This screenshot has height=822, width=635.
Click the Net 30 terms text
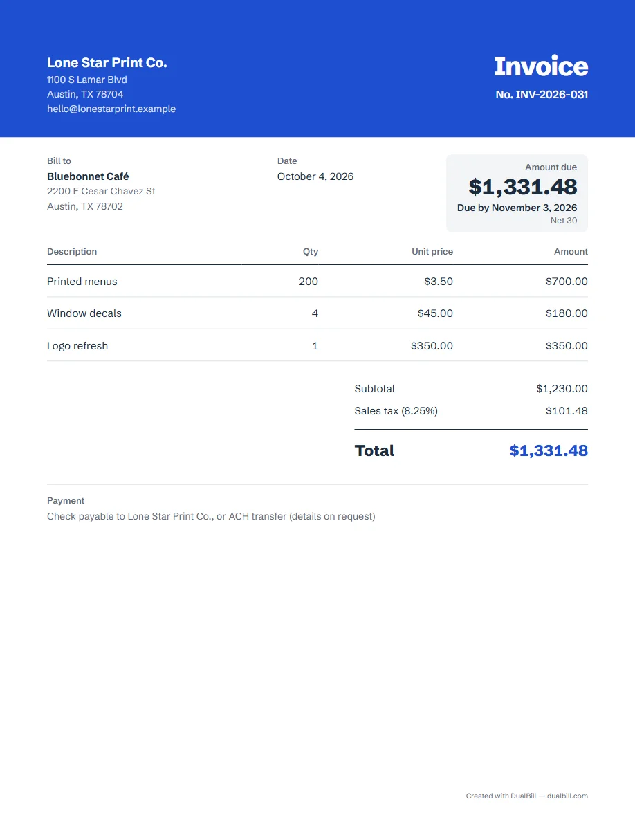click(564, 221)
